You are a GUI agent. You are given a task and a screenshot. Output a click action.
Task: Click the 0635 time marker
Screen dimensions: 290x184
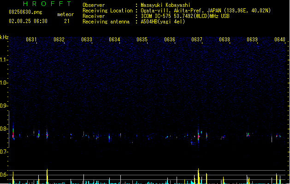pos(142,40)
